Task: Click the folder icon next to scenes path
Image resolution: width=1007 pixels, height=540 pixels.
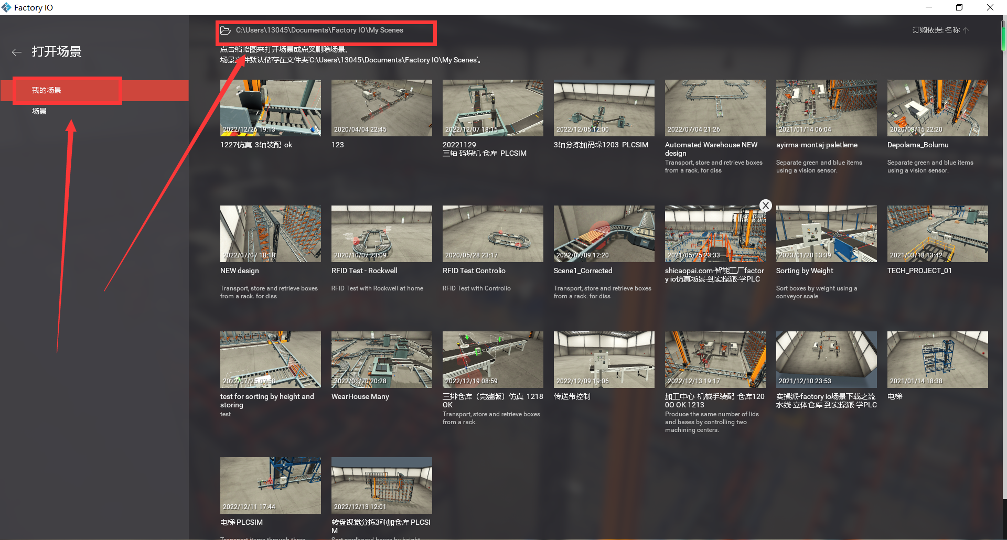Action: pos(226,30)
